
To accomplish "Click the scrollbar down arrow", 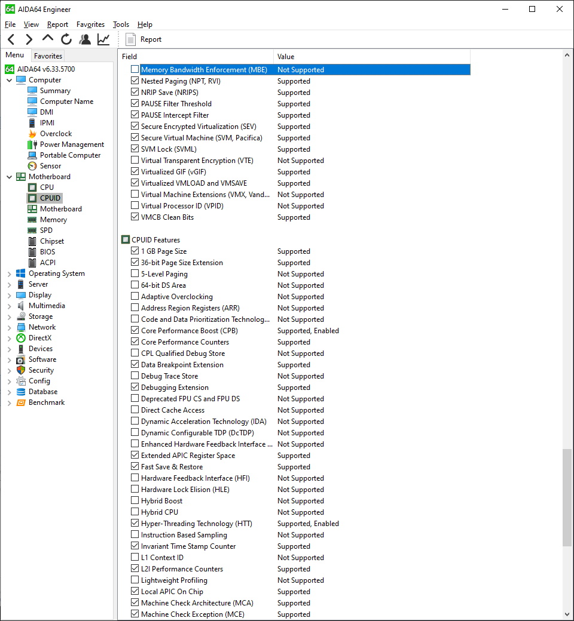I will tap(567, 614).
